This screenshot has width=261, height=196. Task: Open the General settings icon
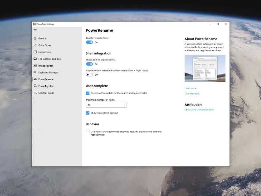point(36,38)
